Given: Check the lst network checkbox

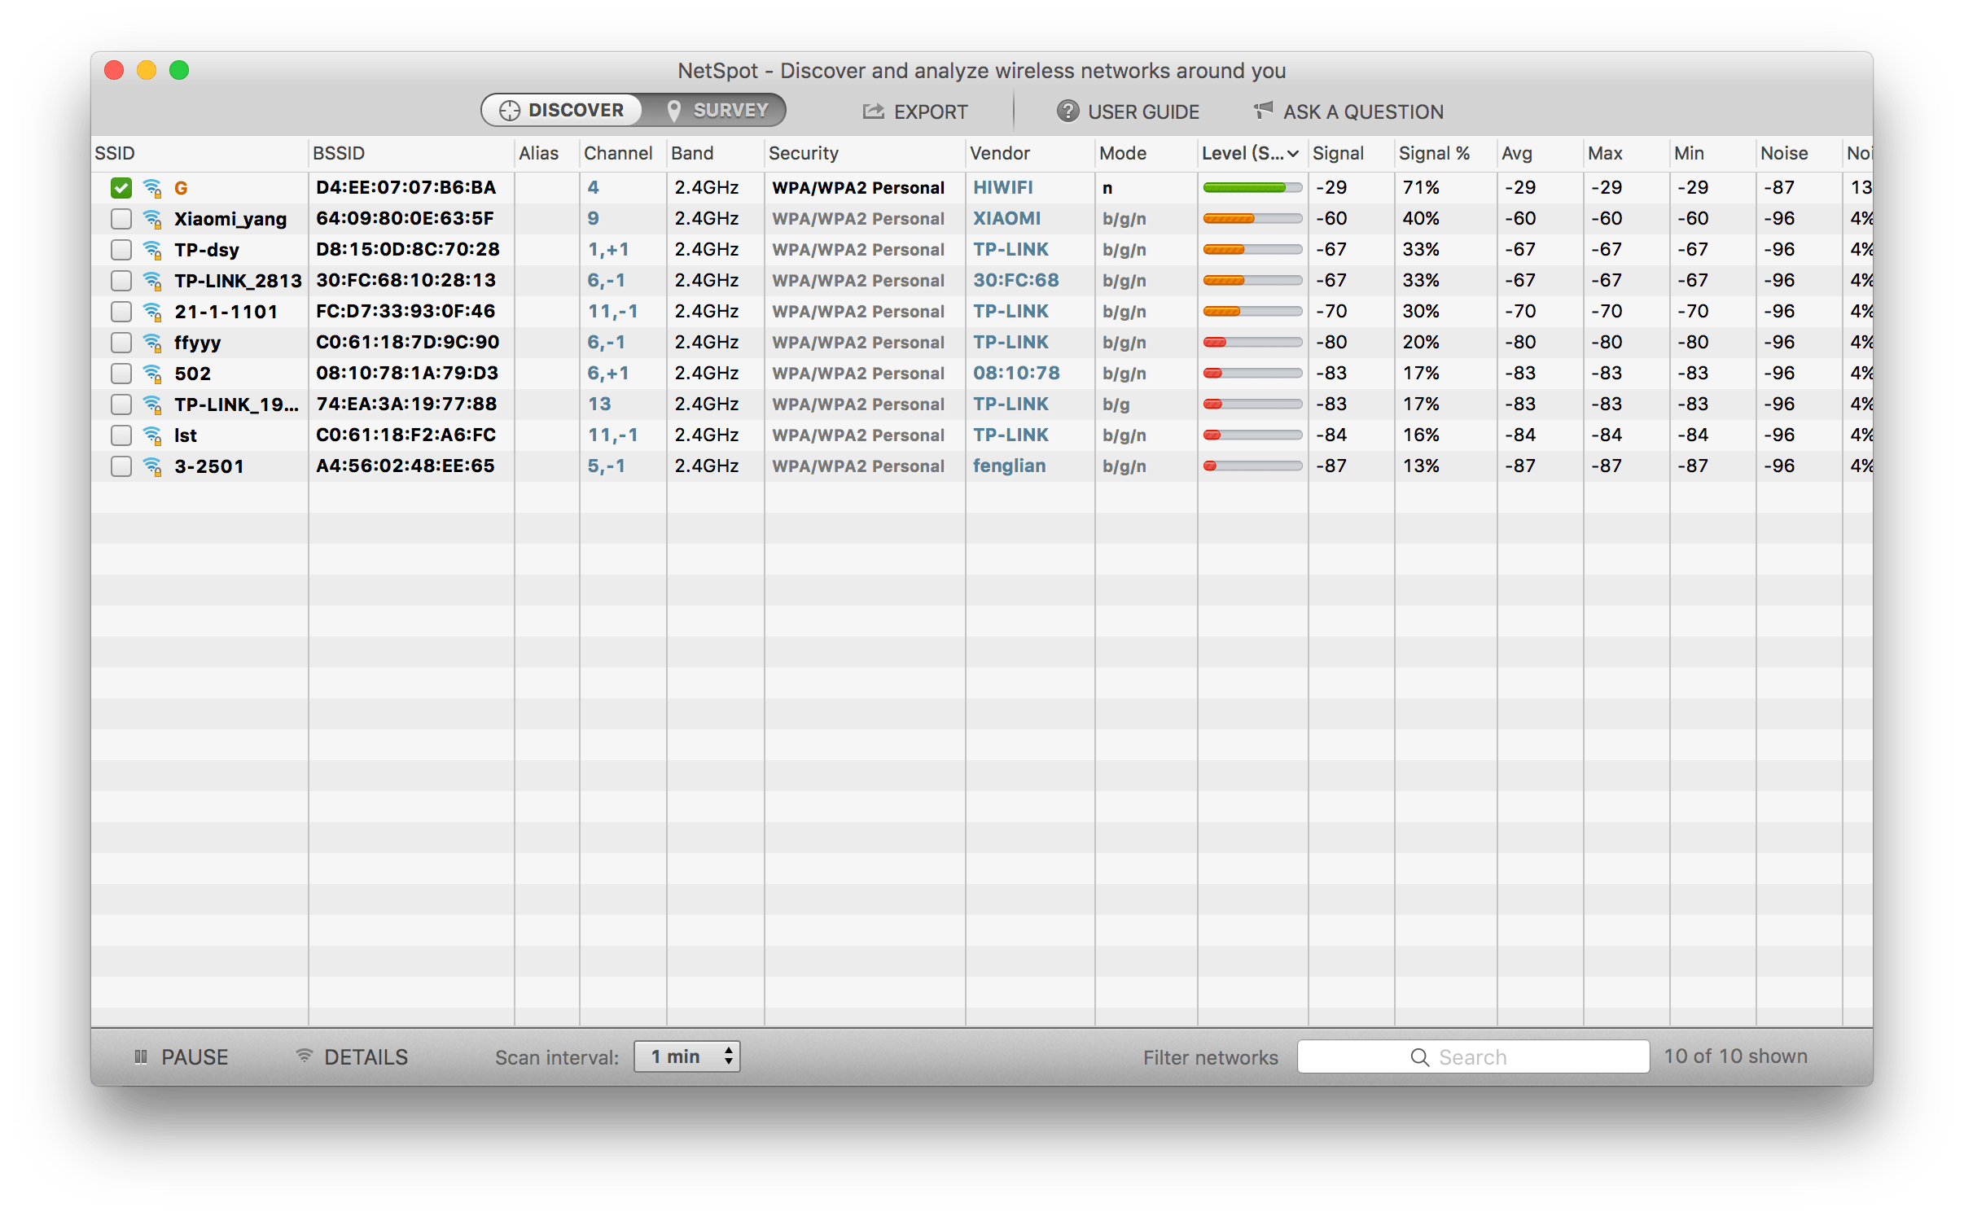Looking at the screenshot, I should point(121,435).
